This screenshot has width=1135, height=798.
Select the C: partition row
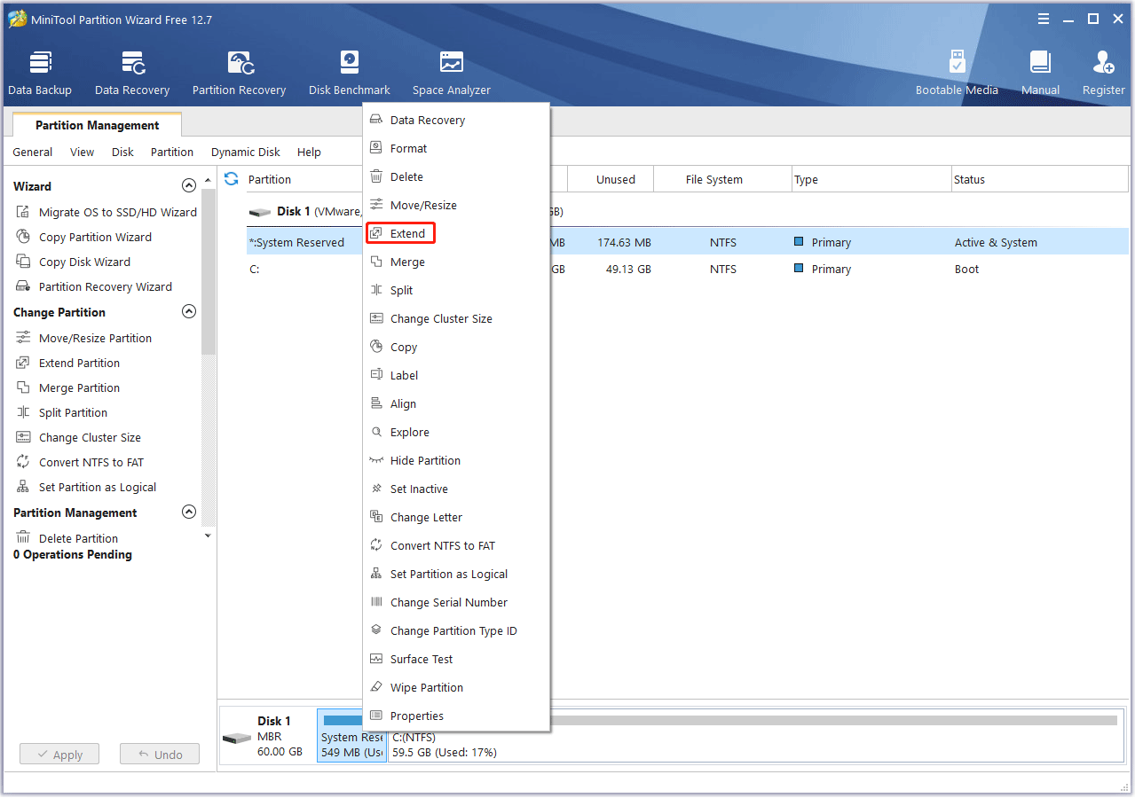pos(688,269)
